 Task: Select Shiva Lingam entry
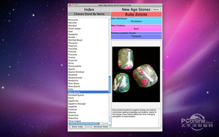point(74,121)
